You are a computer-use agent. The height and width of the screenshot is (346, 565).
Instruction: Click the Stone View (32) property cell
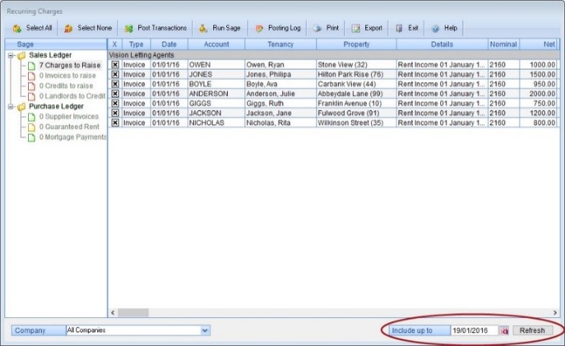(x=356, y=65)
